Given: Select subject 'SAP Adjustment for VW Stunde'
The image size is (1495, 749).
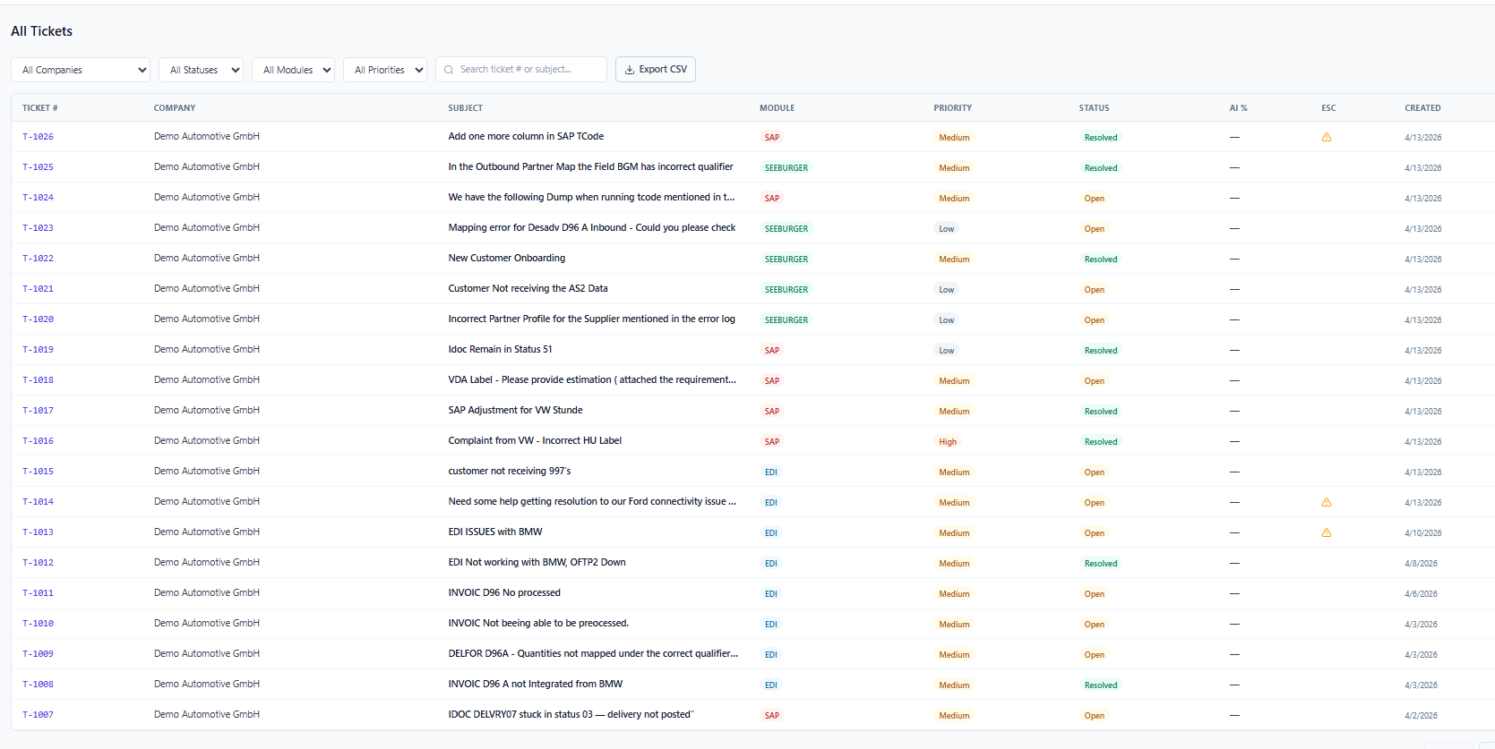Looking at the screenshot, I should tap(515, 410).
